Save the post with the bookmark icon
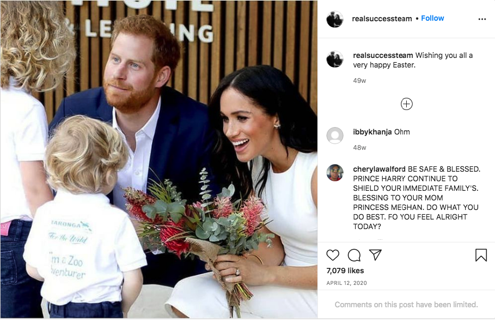495x320 pixels. pyautogui.click(x=481, y=255)
